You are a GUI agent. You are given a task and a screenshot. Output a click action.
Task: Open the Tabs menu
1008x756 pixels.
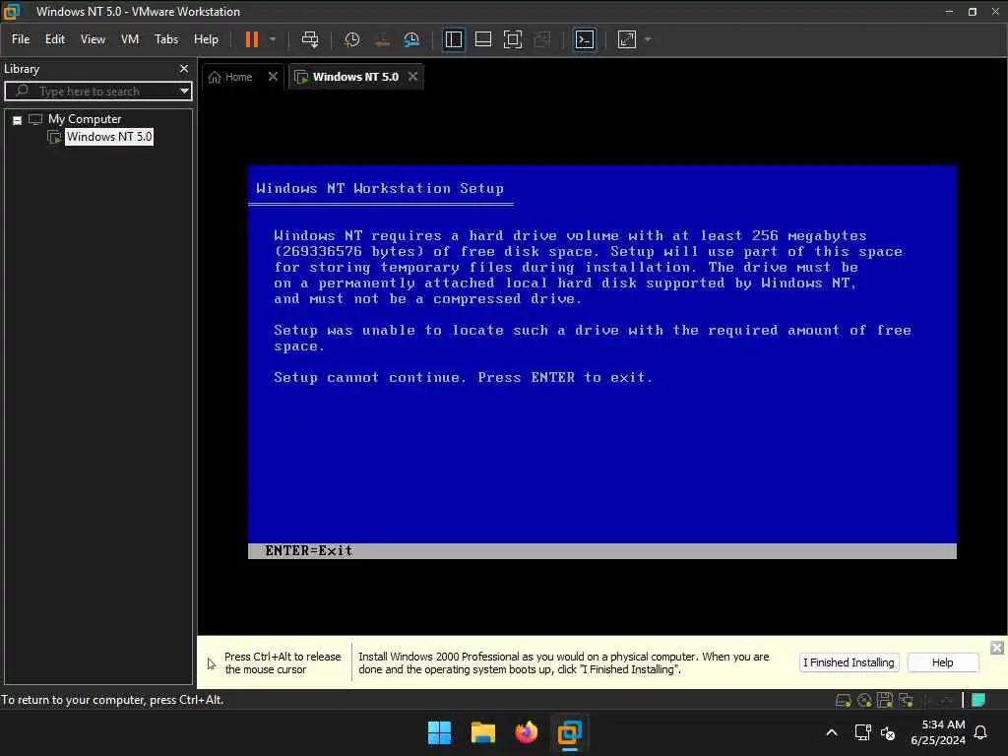(165, 39)
